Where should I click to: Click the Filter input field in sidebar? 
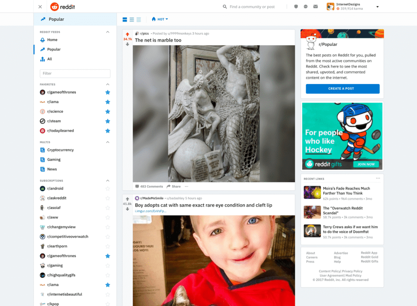[75, 73]
